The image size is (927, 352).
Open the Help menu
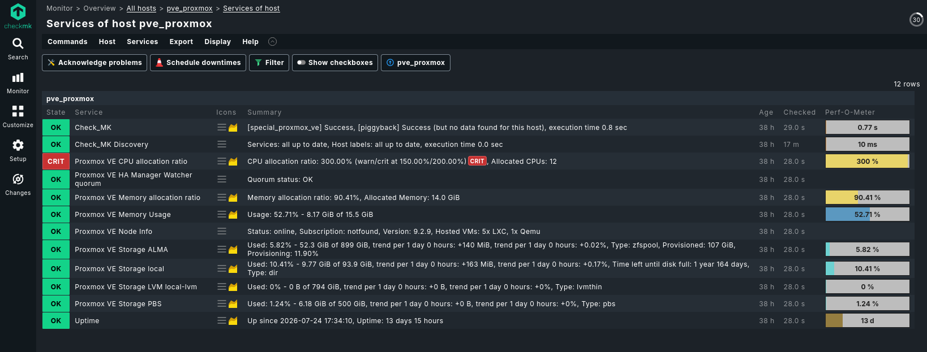point(250,42)
